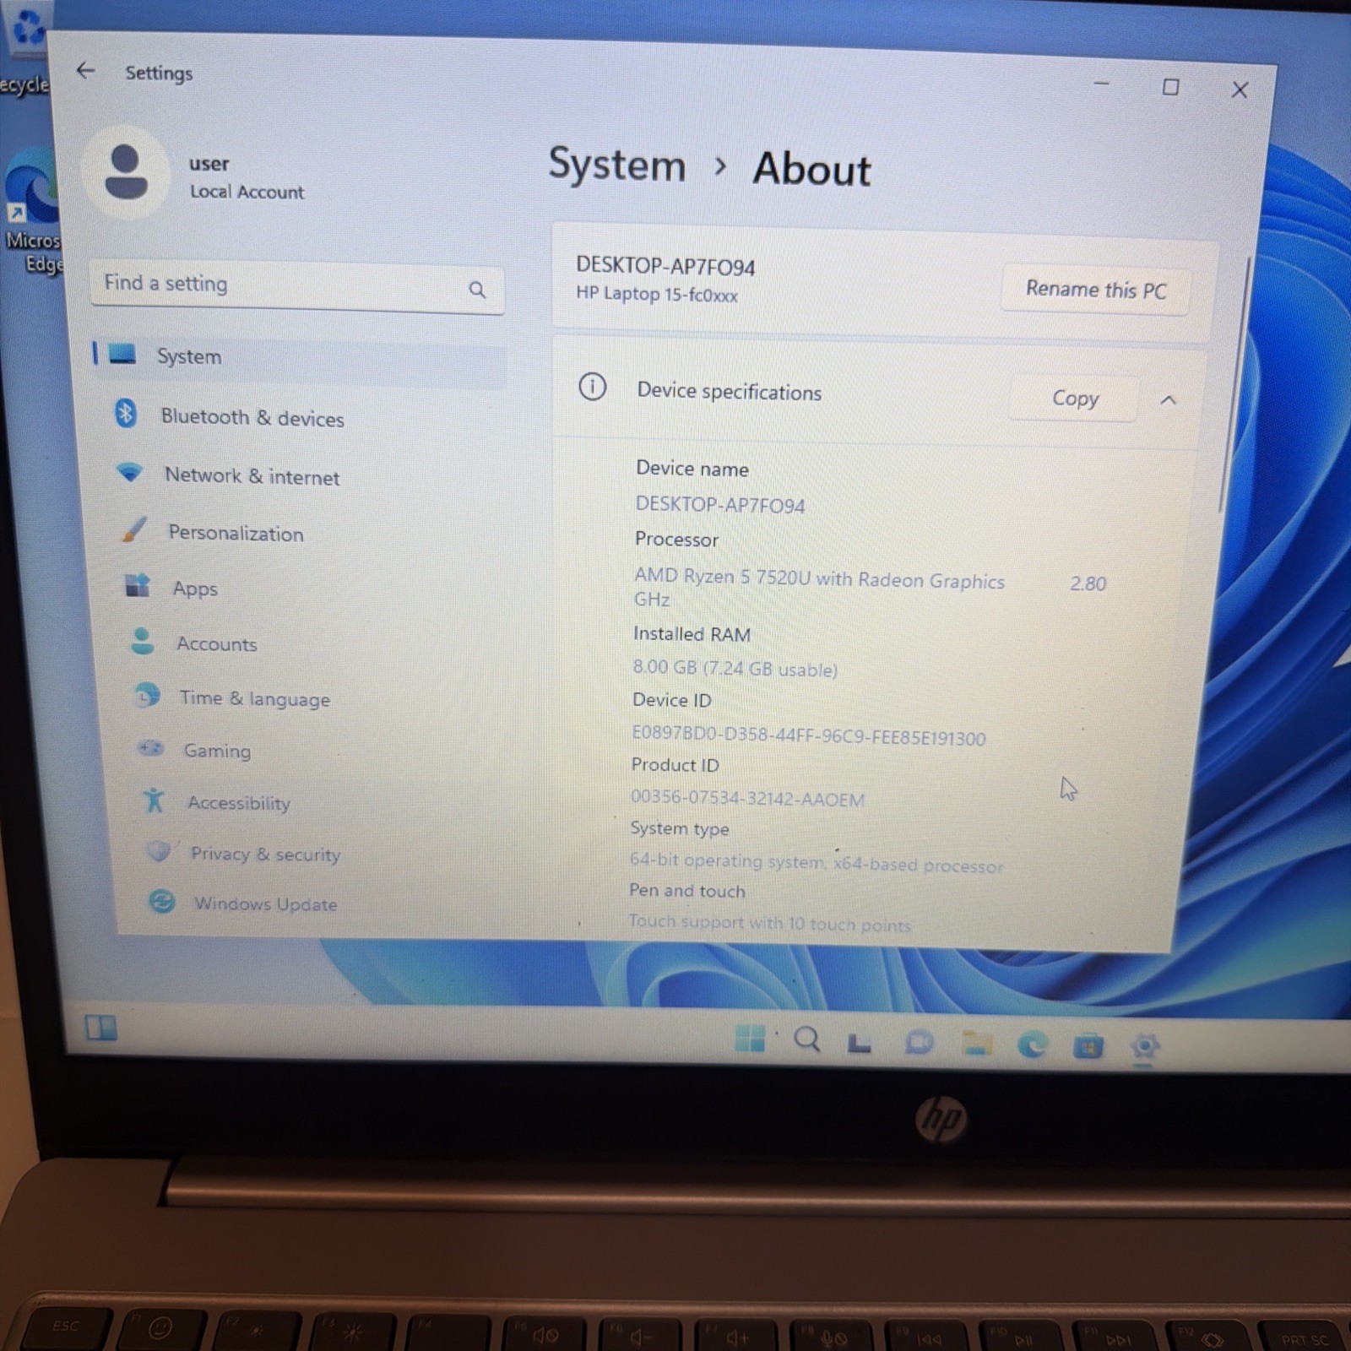
Task: Copy the device specifications
Action: point(1074,398)
